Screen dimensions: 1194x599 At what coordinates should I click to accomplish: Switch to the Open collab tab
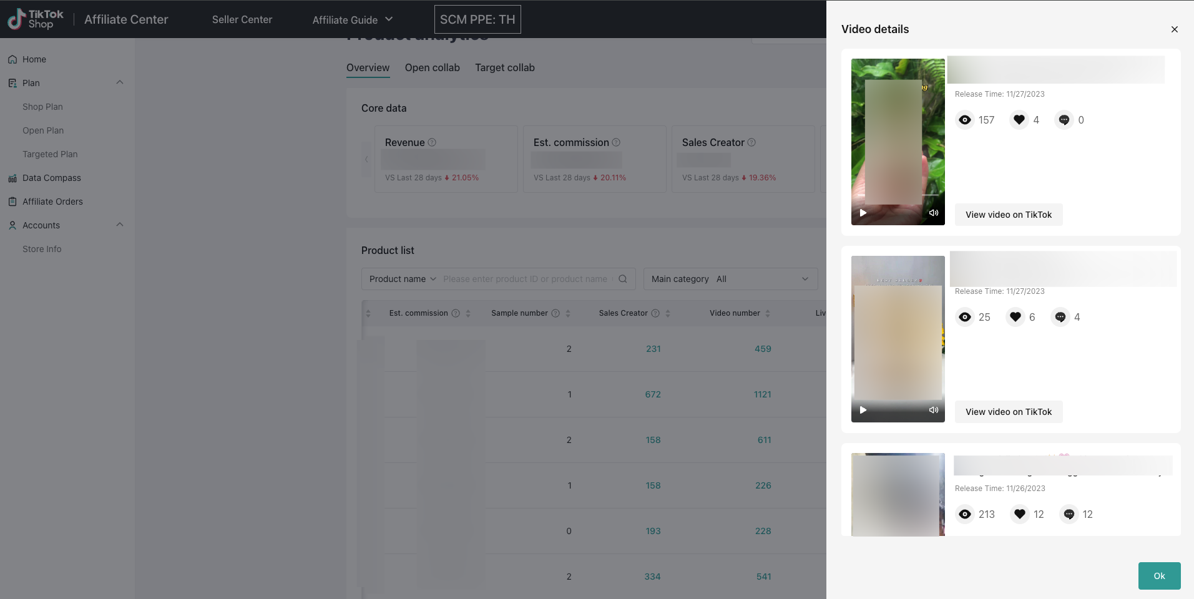tap(432, 68)
